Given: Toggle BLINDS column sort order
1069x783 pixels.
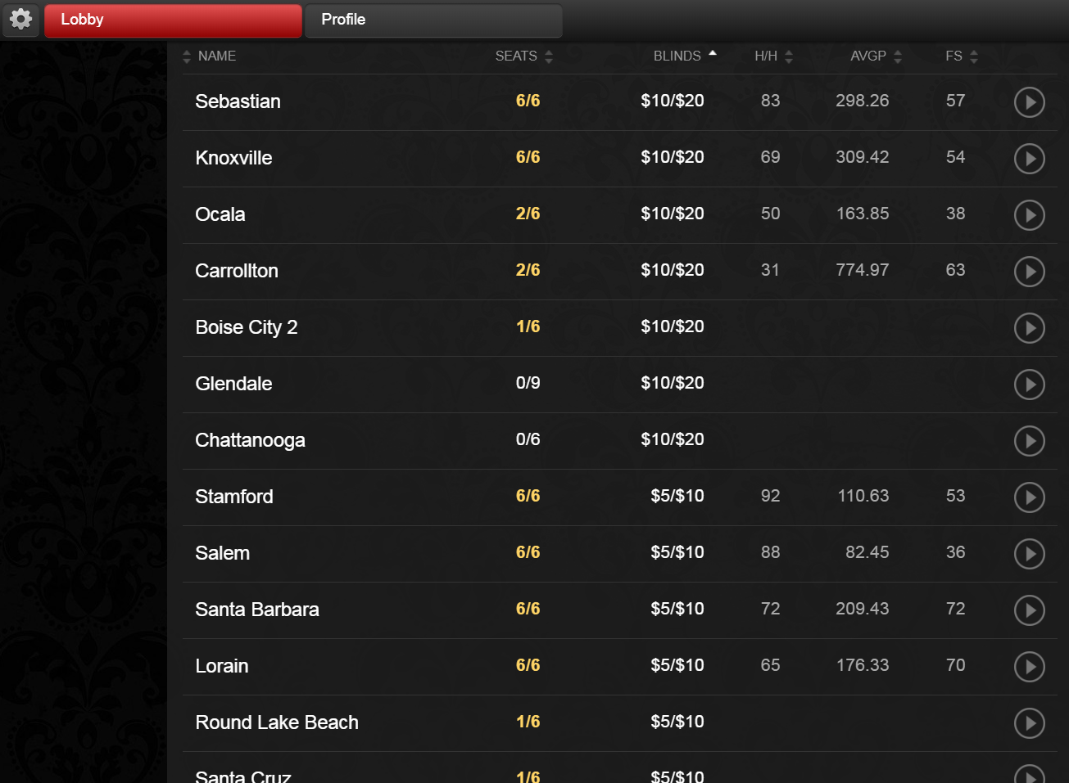Looking at the screenshot, I should pos(677,56).
